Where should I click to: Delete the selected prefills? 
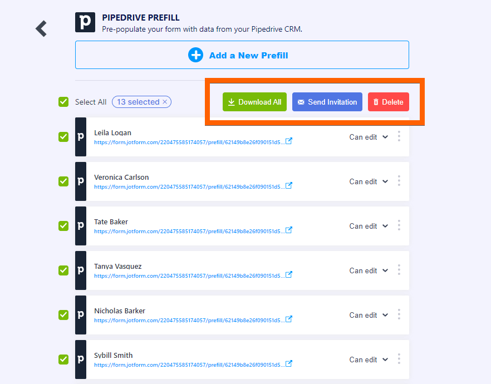pyautogui.click(x=388, y=102)
